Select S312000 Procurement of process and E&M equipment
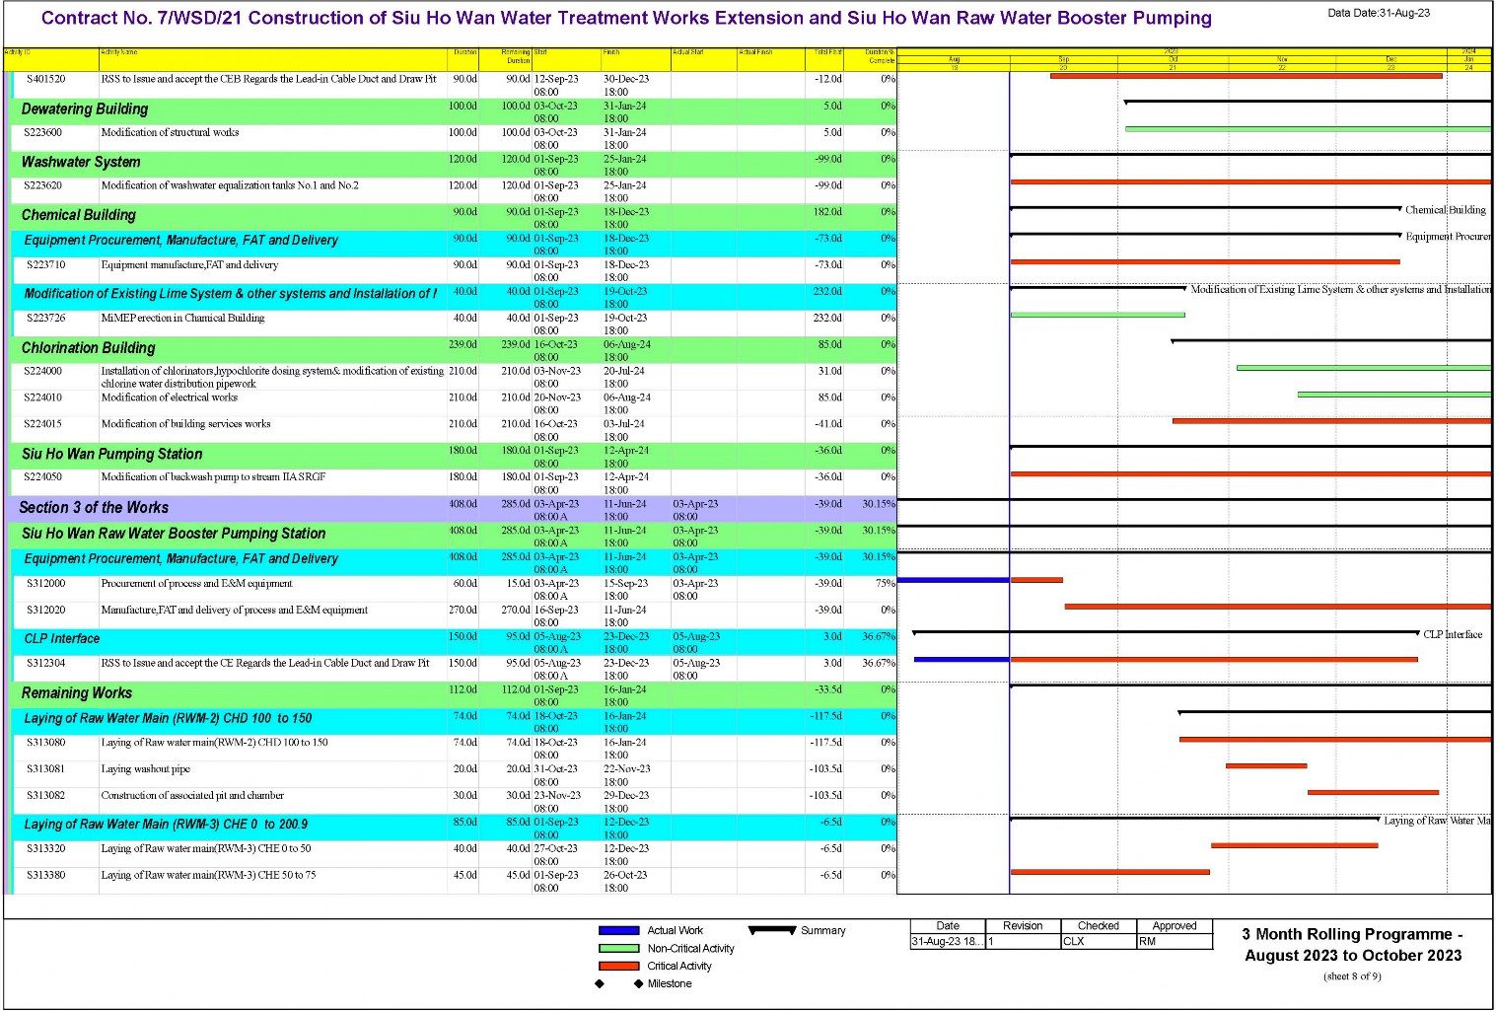Image resolution: width=1496 pixels, height=1011 pixels. pyautogui.click(x=454, y=589)
